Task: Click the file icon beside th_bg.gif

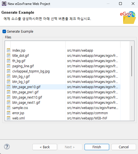Action: point(9,61)
